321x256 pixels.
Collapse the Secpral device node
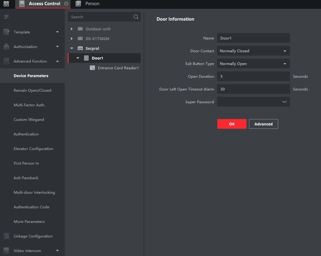pyautogui.click(x=72, y=48)
